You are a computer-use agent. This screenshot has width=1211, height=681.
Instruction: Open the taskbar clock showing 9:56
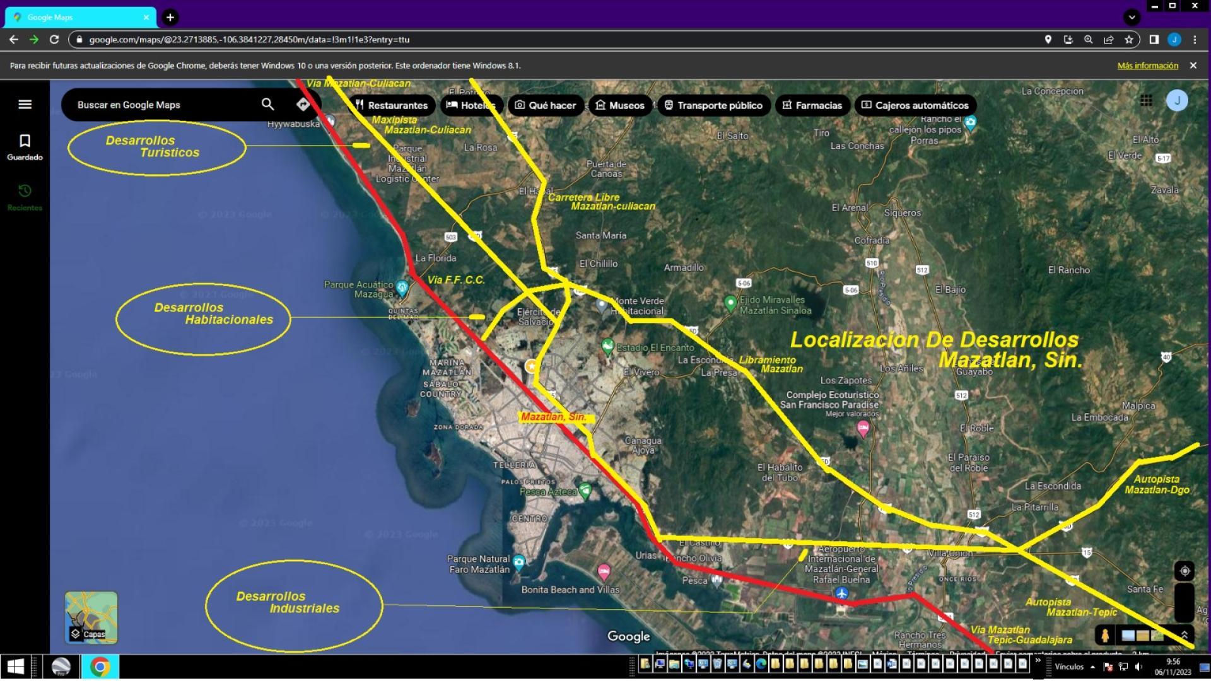(1173, 666)
